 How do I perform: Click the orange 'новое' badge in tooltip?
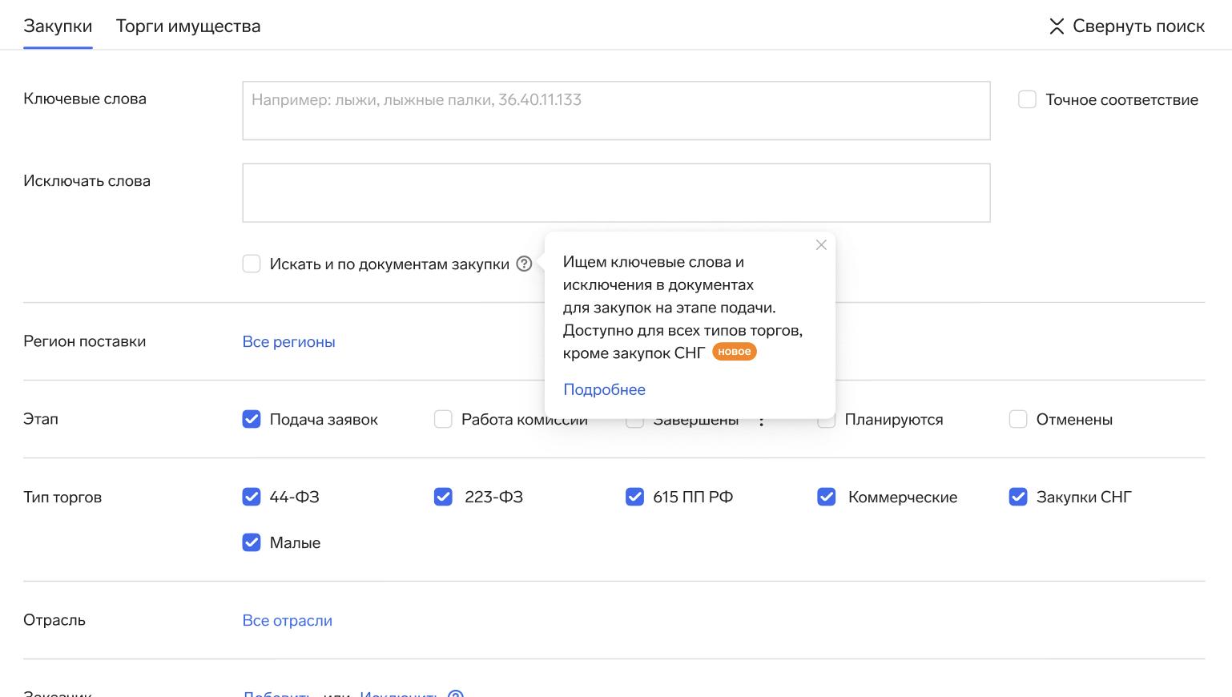point(735,352)
